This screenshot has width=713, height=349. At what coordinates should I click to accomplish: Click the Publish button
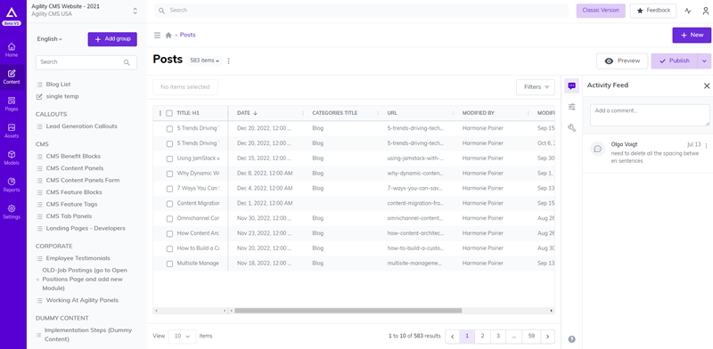(x=675, y=61)
